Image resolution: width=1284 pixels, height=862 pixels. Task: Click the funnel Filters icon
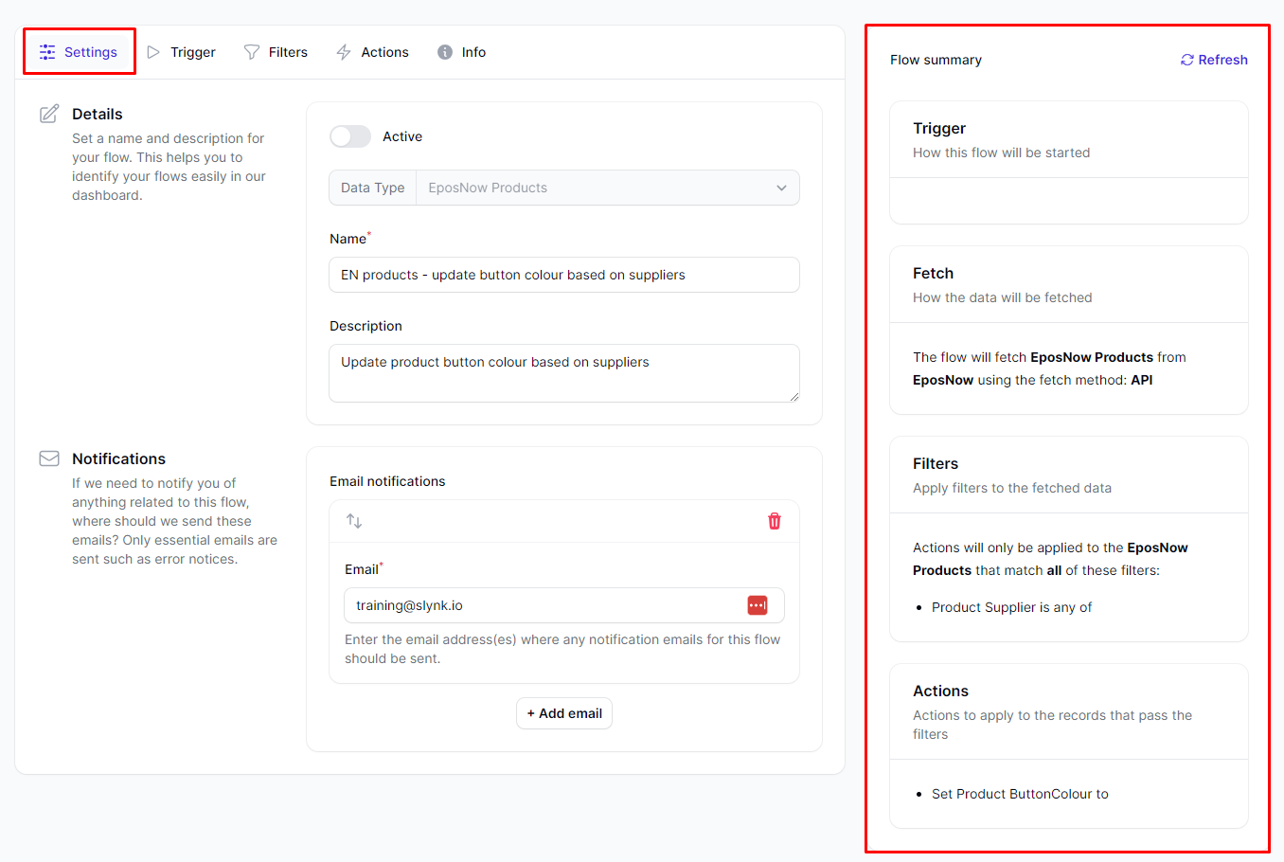point(252,52)
